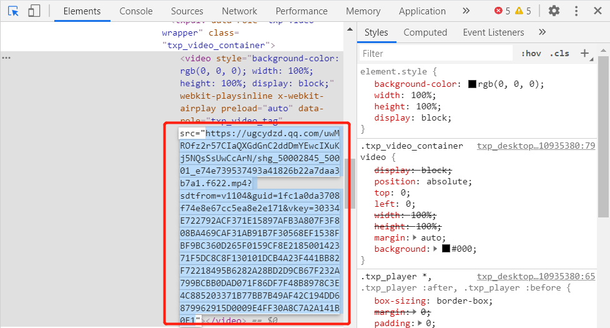This screenshot has width=610, height=328.
Task: Click the yellow warning count indicator
Action: [523, 11]
